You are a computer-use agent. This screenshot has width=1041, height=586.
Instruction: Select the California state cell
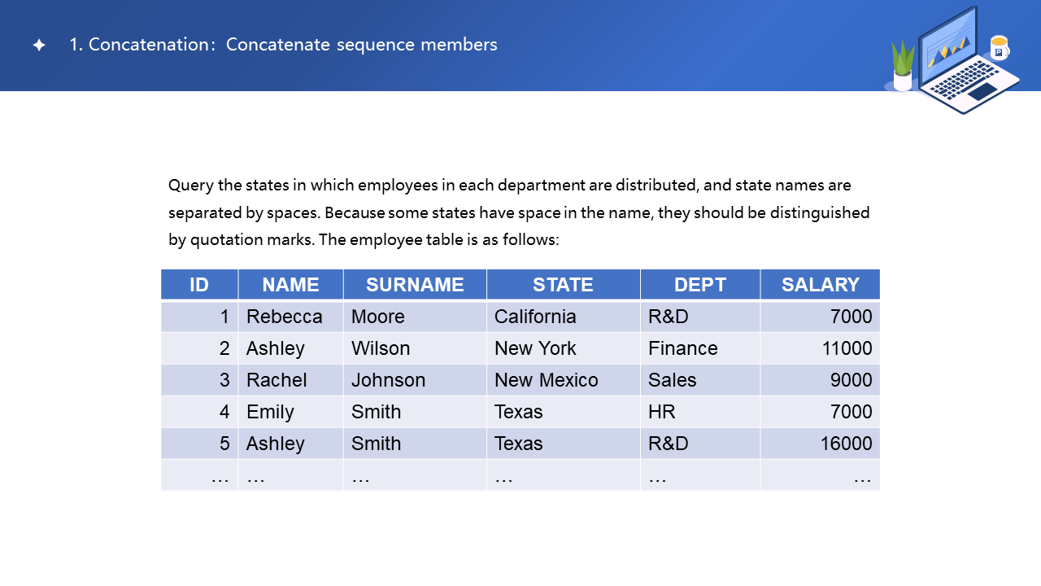[535, 317]
